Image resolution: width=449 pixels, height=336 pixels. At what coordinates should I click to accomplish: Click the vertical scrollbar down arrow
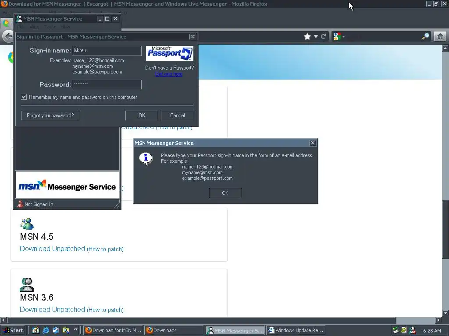[x=445, y=313]
